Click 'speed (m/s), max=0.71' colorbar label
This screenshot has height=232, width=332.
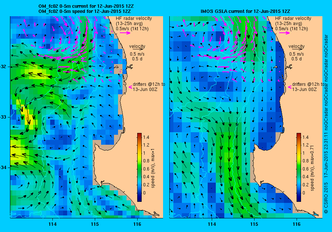click(x=312, y=168)
